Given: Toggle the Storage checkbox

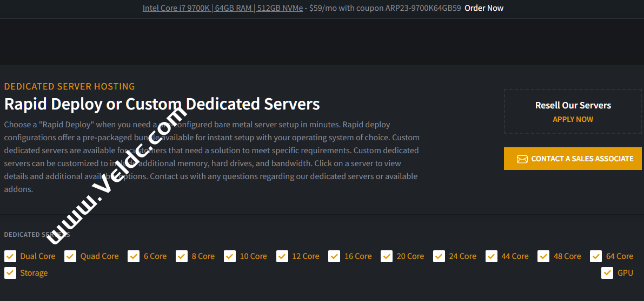Looking at the screenshot, I should (10, 273).
